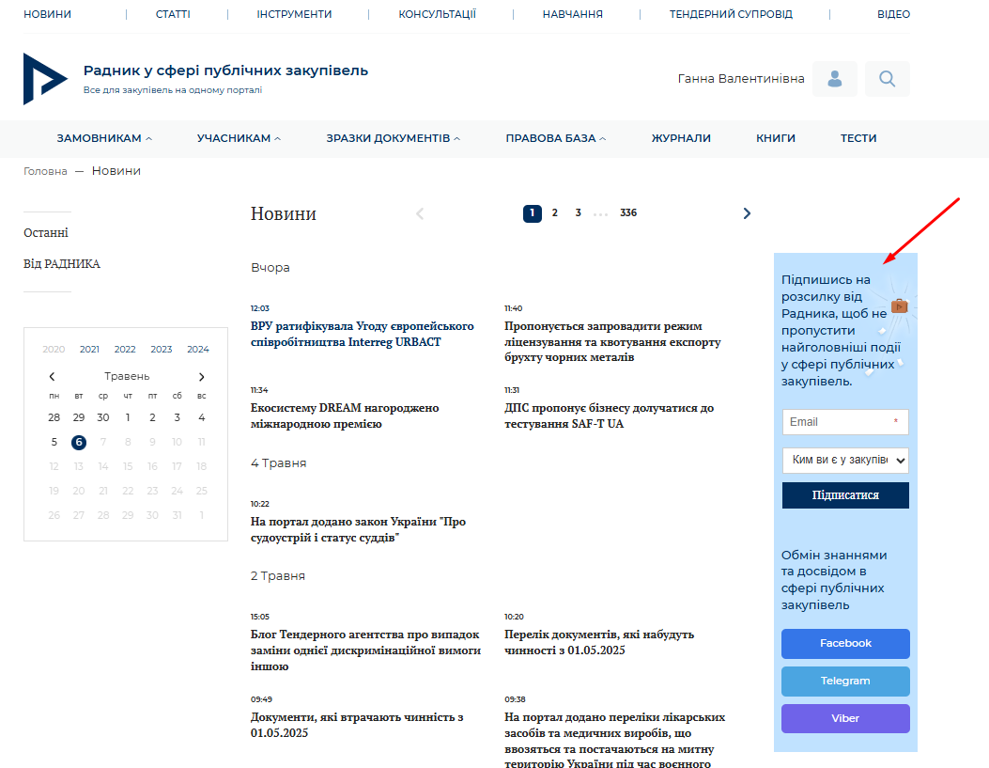The image size is (989, 768).
Task: Select year 2020 in calendar
Action: [x=54, y=349]
